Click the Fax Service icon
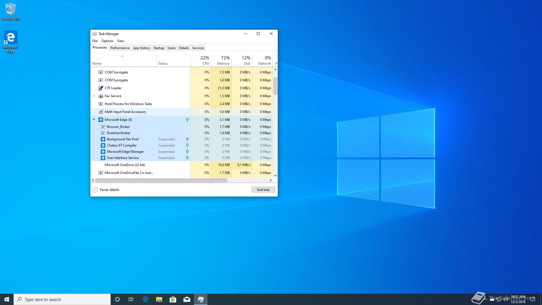 click(101, 96)
